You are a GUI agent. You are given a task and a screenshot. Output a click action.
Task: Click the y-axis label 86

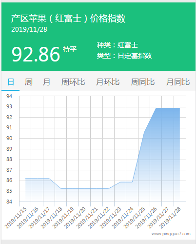(9, 180)
